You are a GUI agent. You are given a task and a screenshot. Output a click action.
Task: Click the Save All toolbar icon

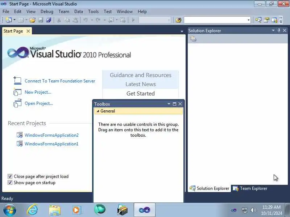49,20
